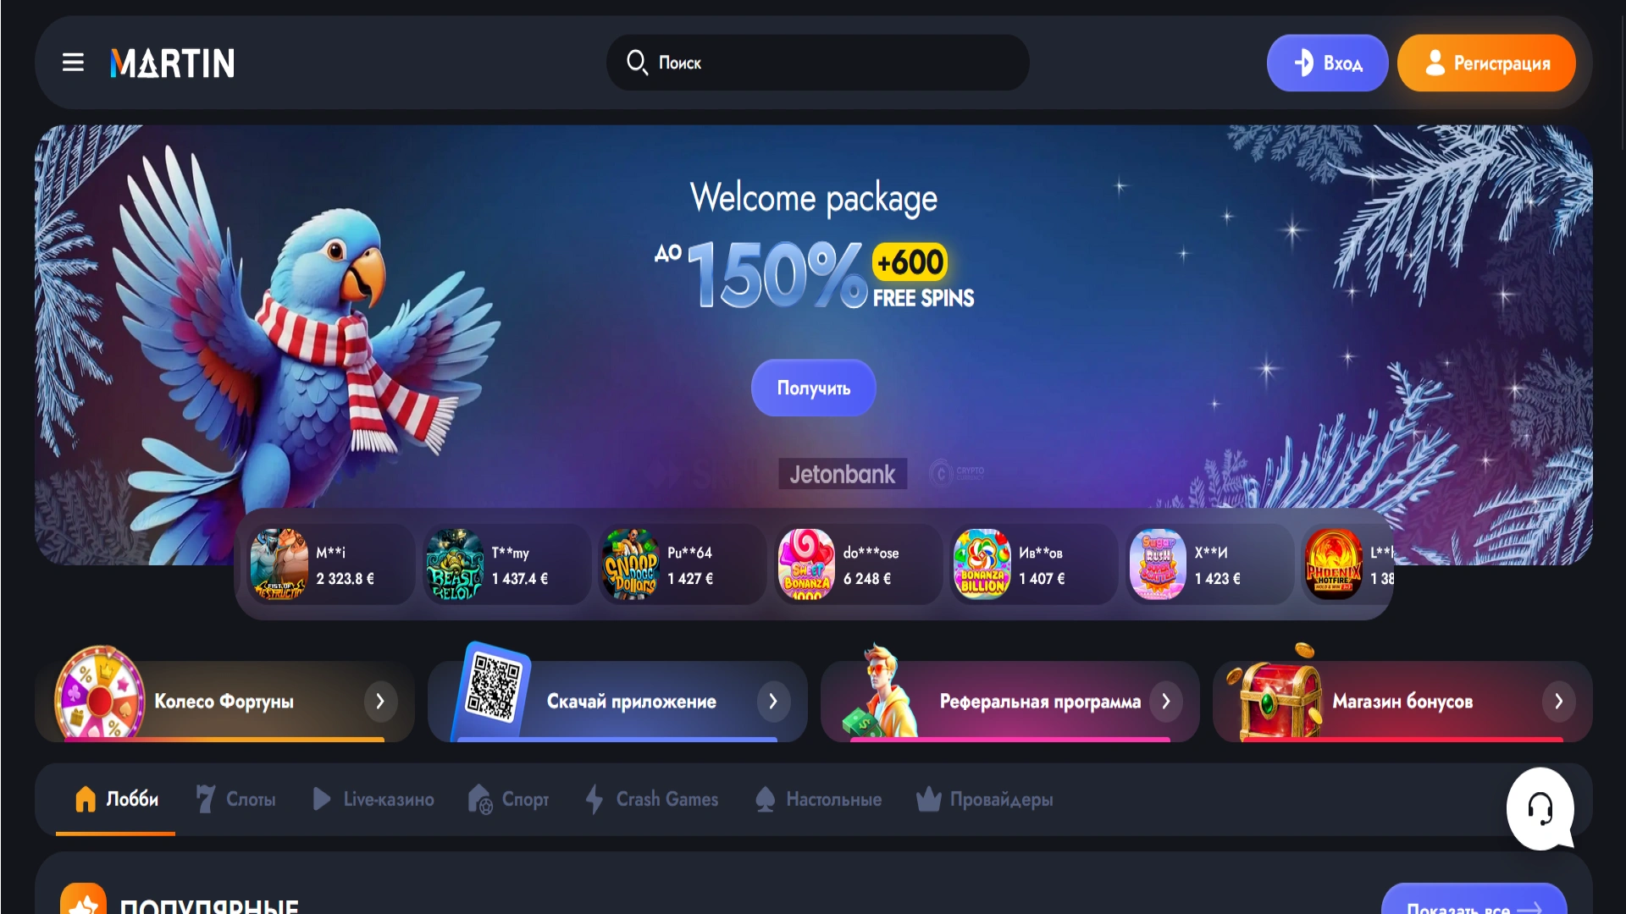This screenshot has height=914, width=1626.
Task: Expand the Колесо Фортуны arrow
Action: click(x=380, y=702)
